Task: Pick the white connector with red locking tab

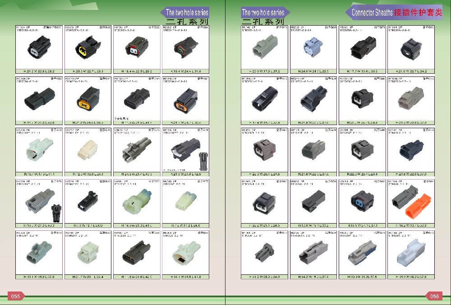Action: tap(39, 149)
